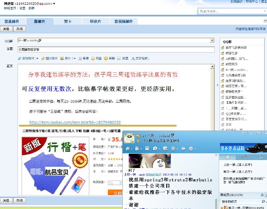Click the 照片 photo icon
The image size is (267, 209).
point(62,59)
